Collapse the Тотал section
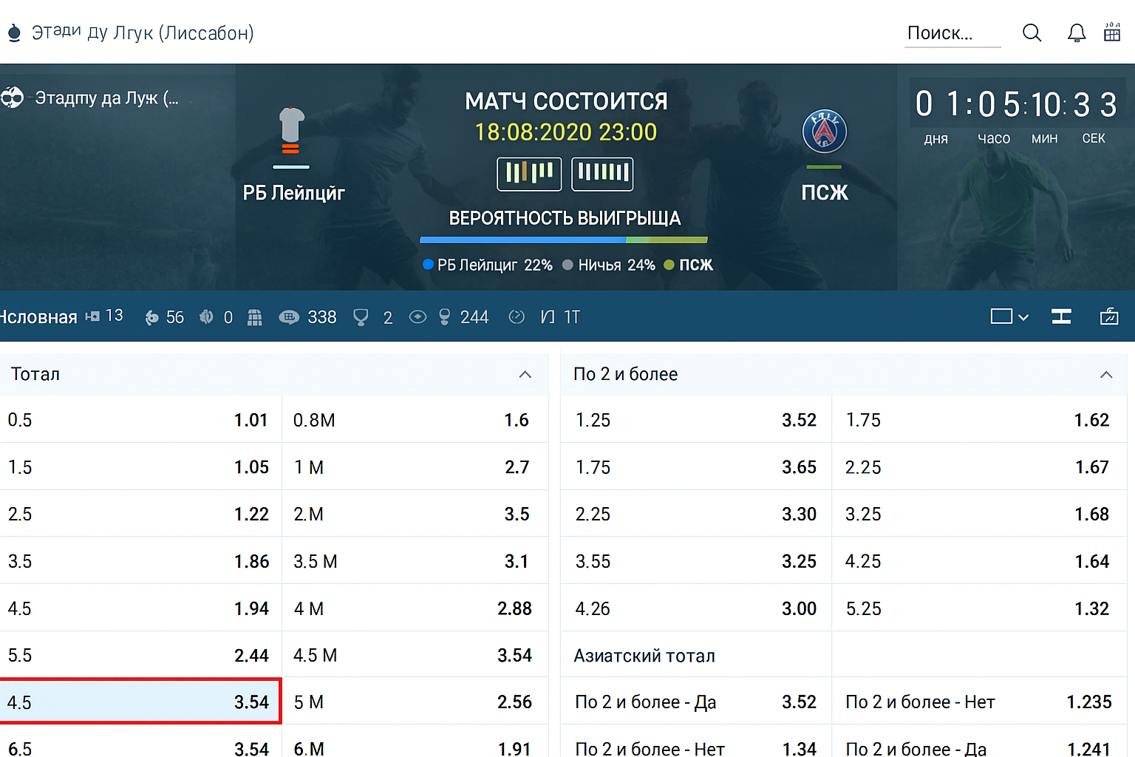The height and width of the screenshot is (757, 1135). (525, 375)
